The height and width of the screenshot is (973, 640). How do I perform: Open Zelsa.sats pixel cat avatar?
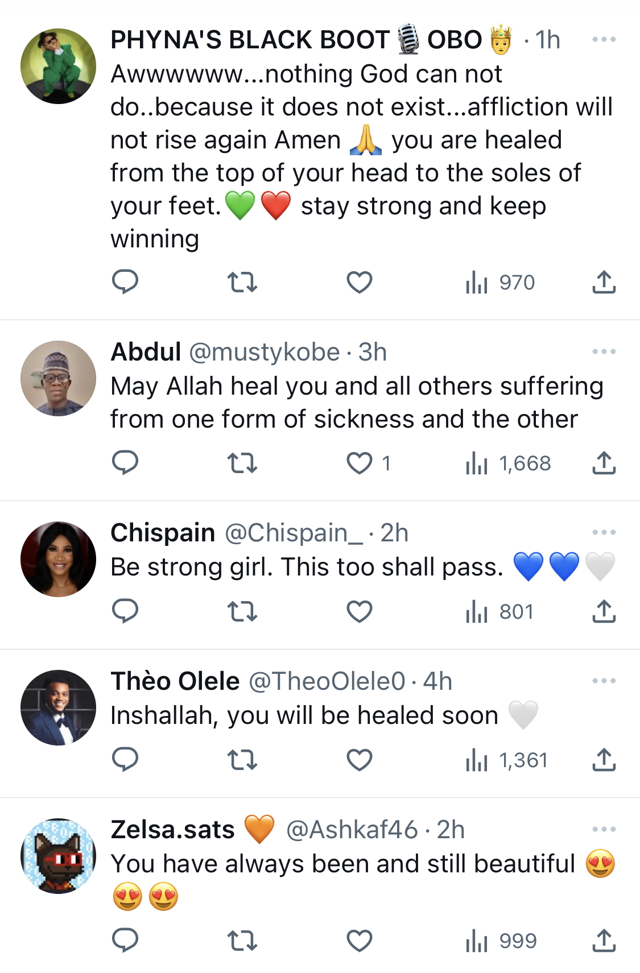pyautogui.click(x=58, y=856)
